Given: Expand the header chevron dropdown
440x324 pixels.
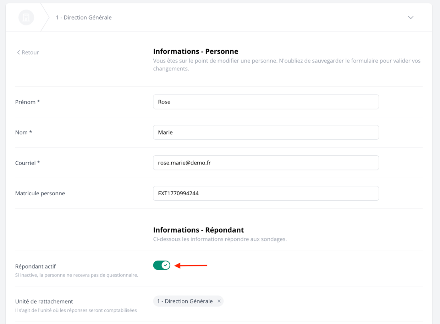Looking at the screenshot, I should click(x=411, y=17).
